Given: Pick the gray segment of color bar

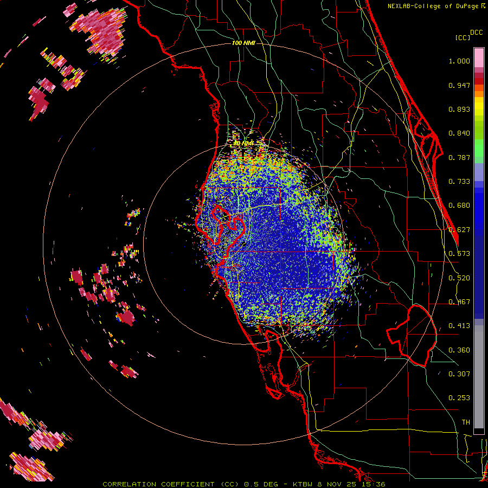Looking at the screenshot, I should coord(479,377).
